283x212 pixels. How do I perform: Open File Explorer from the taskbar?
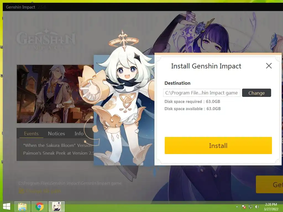pyautogui.click(x=22, y=206)
